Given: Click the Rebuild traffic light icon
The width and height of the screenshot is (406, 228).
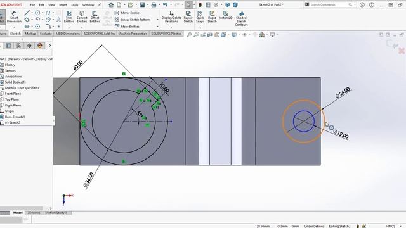Looking at the screenshot, I should coord(200,4).
